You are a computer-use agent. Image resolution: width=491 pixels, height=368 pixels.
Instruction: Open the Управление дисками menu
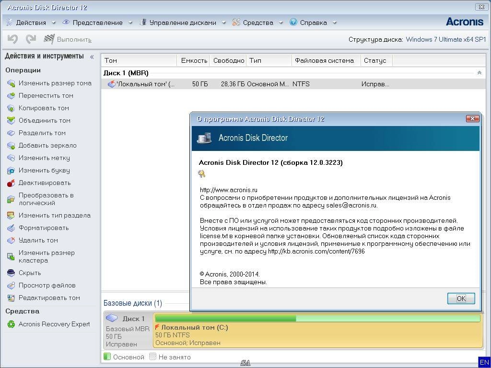point(183,23)
